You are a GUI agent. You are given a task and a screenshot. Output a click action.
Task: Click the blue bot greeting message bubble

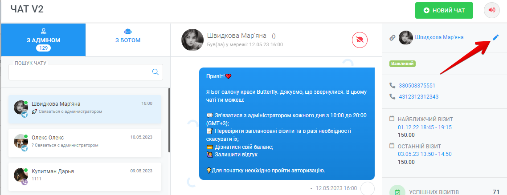point(287,123)
